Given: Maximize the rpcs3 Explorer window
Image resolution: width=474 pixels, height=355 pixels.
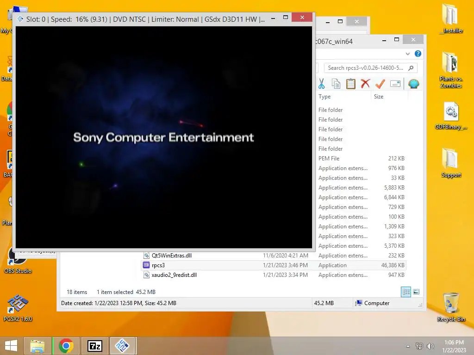Looking at the screenshot, I should pos(397,40).
